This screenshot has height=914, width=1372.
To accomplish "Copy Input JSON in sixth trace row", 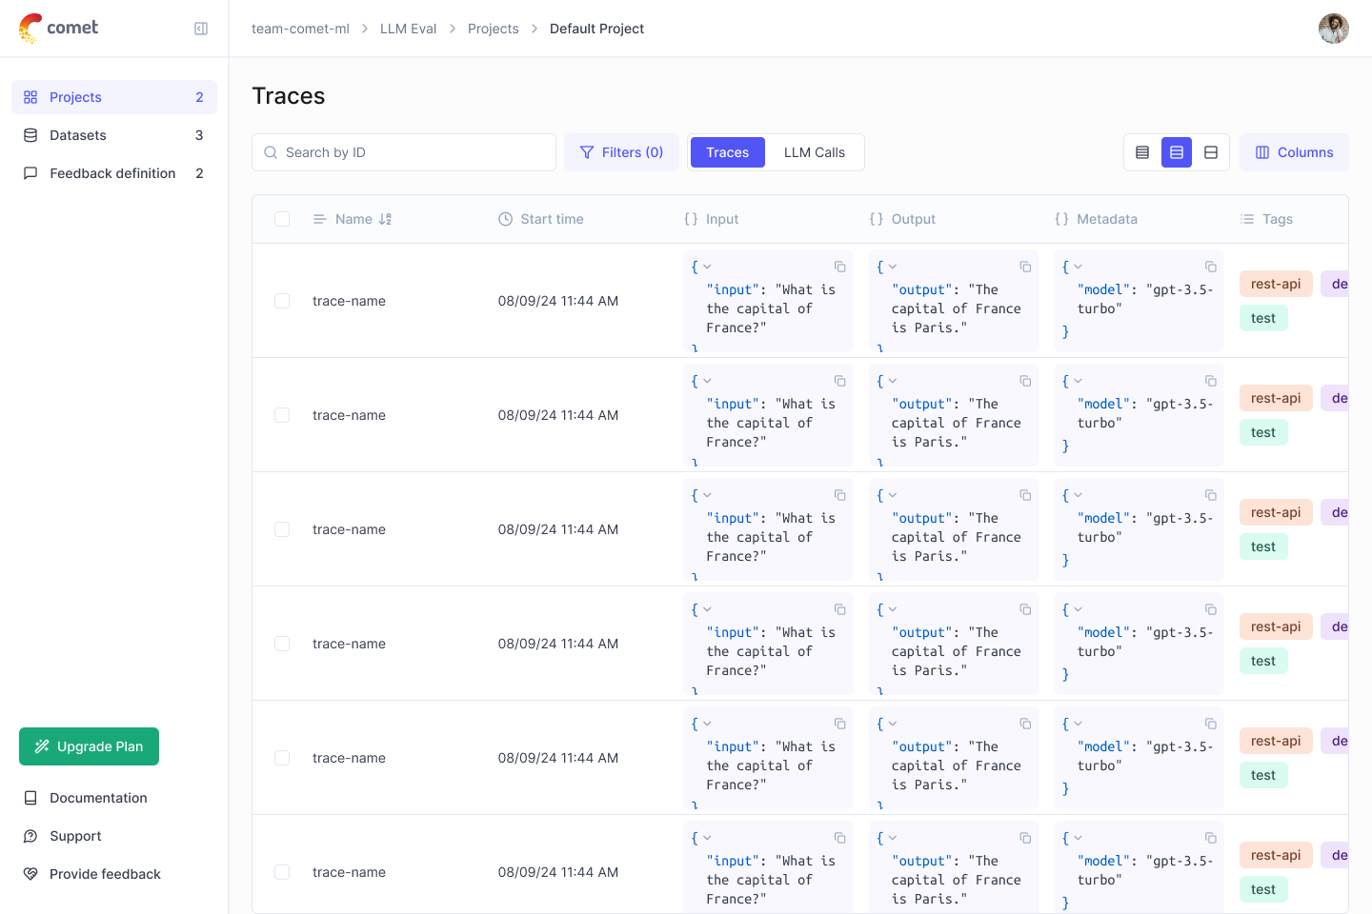I will pyautogui.click(x=839, y=838).
